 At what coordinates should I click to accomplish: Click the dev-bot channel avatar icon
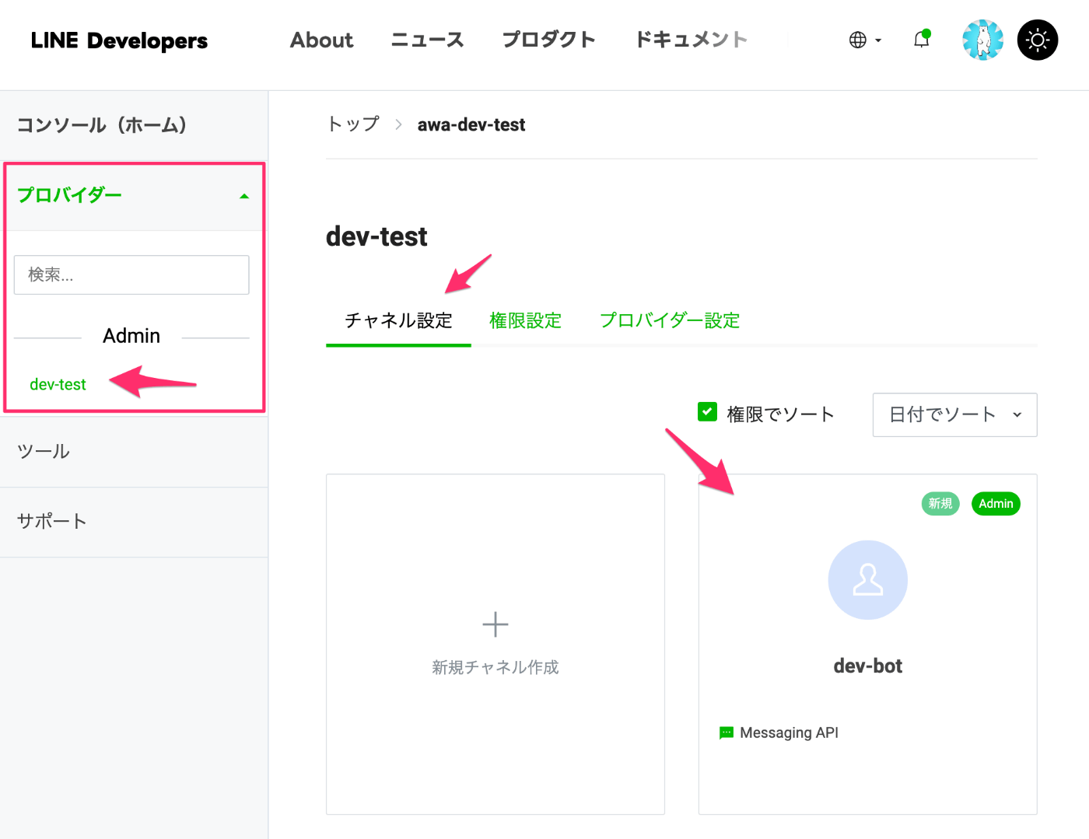click(868, 580)
